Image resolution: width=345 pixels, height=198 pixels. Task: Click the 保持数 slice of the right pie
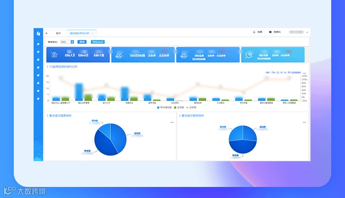click(x=236, y=134)
